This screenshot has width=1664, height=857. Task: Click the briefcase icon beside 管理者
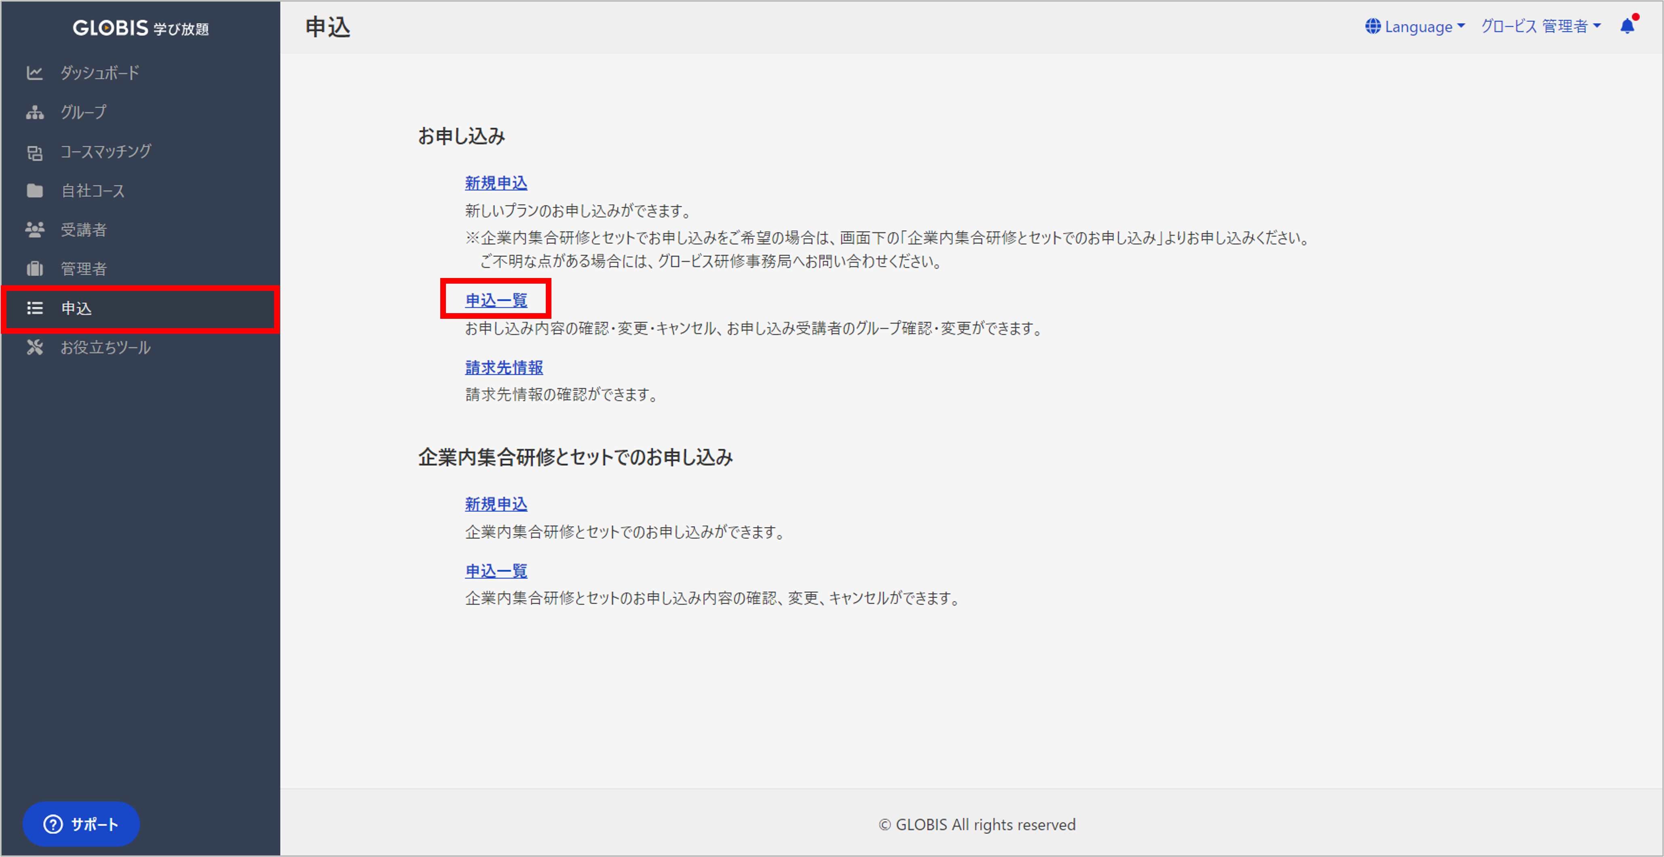pyautogui.click(x=35, y=269)
